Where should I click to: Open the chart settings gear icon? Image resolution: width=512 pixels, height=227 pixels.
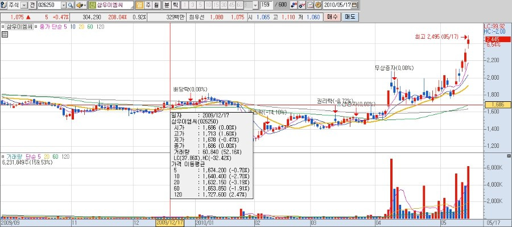pyautogui.click(x=318, y=5)
